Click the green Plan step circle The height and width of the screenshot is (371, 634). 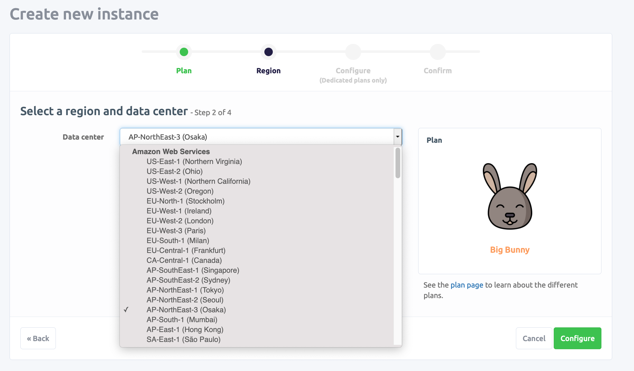184,52
